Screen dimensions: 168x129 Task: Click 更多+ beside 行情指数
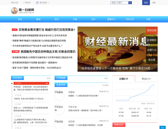pyautogui.click(x=106, y=78)
